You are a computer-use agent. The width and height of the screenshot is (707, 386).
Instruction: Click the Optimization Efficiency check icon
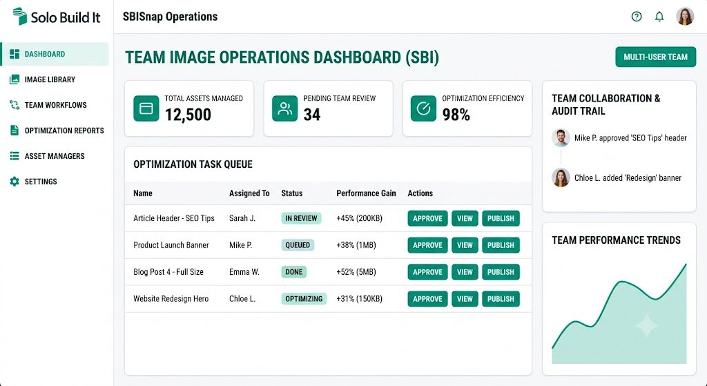[x=423, y=108]
